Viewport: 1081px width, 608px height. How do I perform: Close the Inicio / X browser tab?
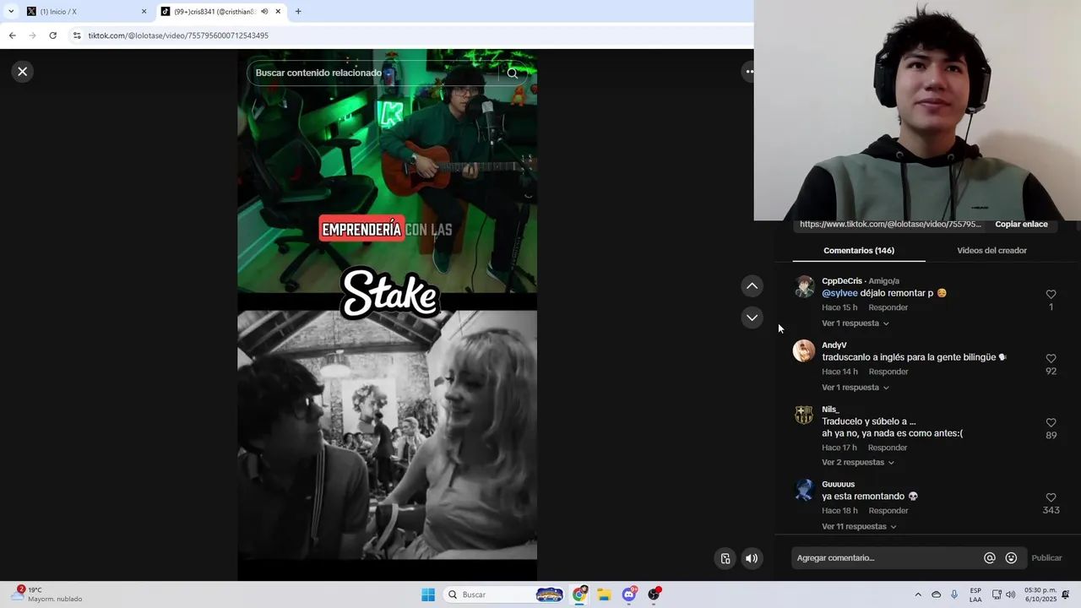click(x=144, y=12)
